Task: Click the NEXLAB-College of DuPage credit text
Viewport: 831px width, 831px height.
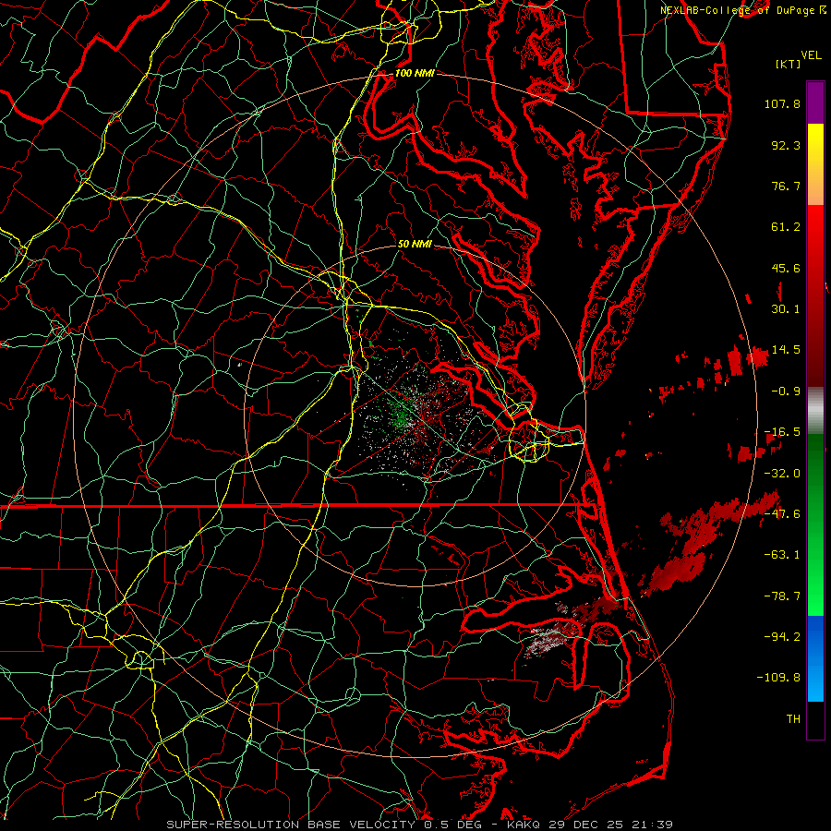Action: point(738,10)
